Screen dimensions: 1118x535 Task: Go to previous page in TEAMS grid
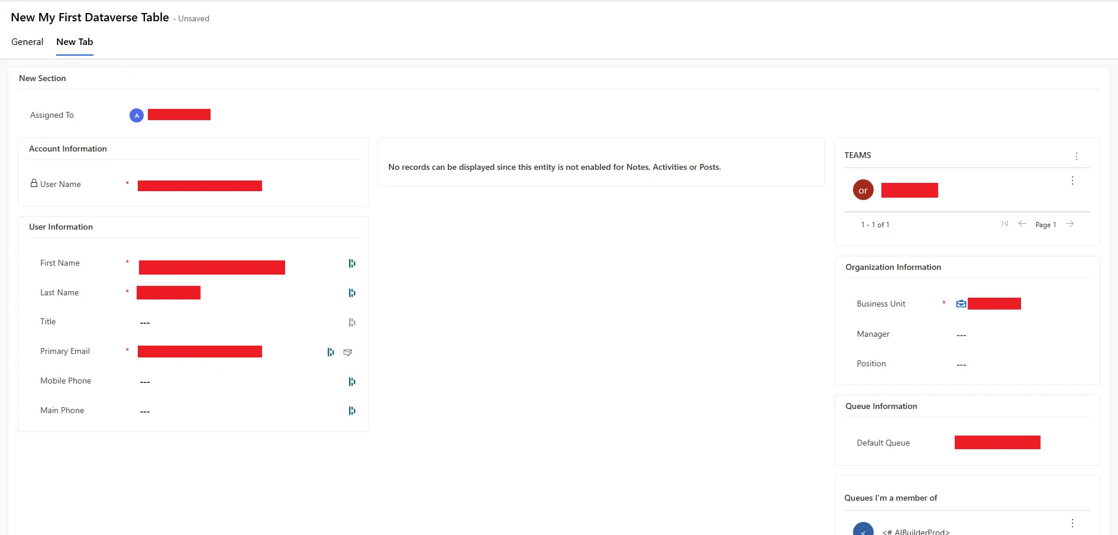pyautogui.click(x=1022, y=224)
